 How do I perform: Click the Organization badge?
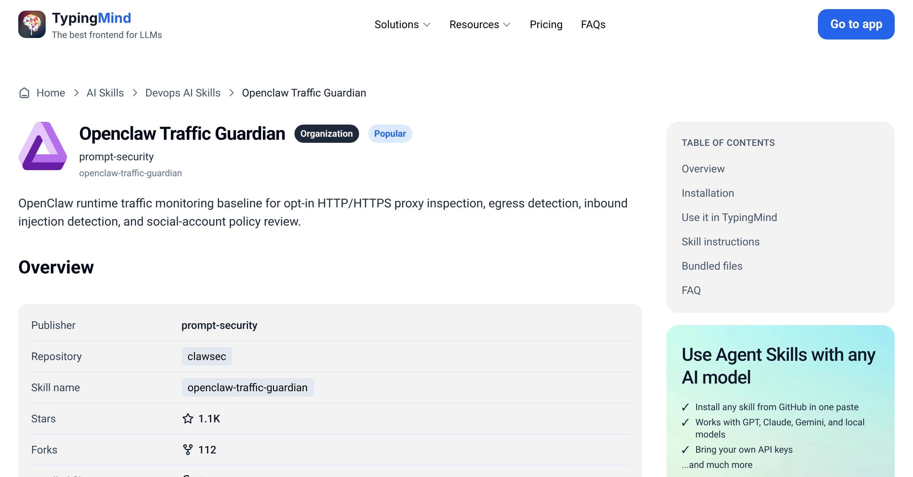coord(326,134)
